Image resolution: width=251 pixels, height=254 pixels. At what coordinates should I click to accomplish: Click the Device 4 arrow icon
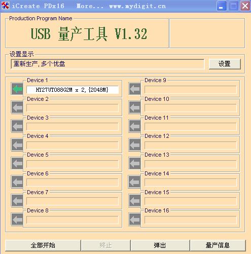[x=17, y=144]
